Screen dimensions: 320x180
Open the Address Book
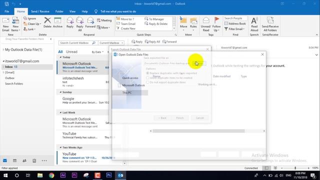[x=235, y=23]
